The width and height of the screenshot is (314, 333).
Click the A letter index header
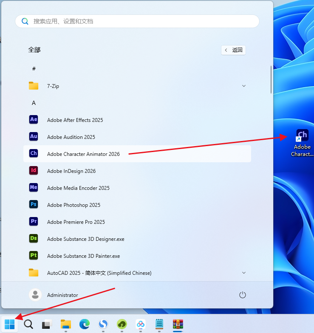tap(34, 103)
